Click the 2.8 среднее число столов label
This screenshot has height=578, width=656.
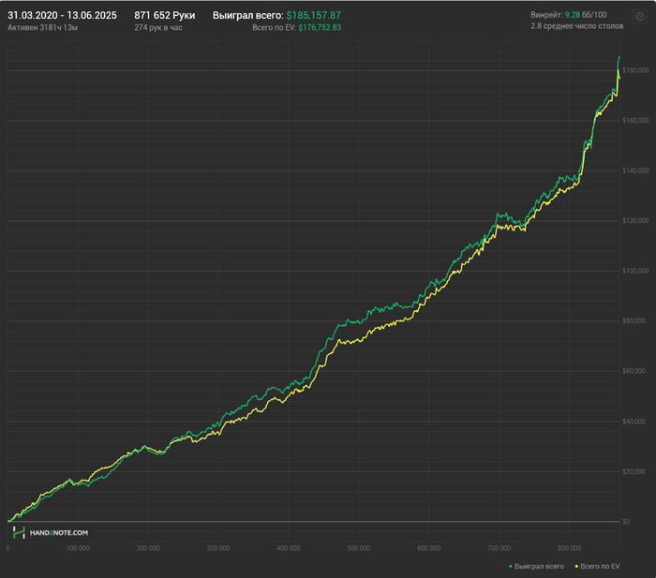point(577,26)
